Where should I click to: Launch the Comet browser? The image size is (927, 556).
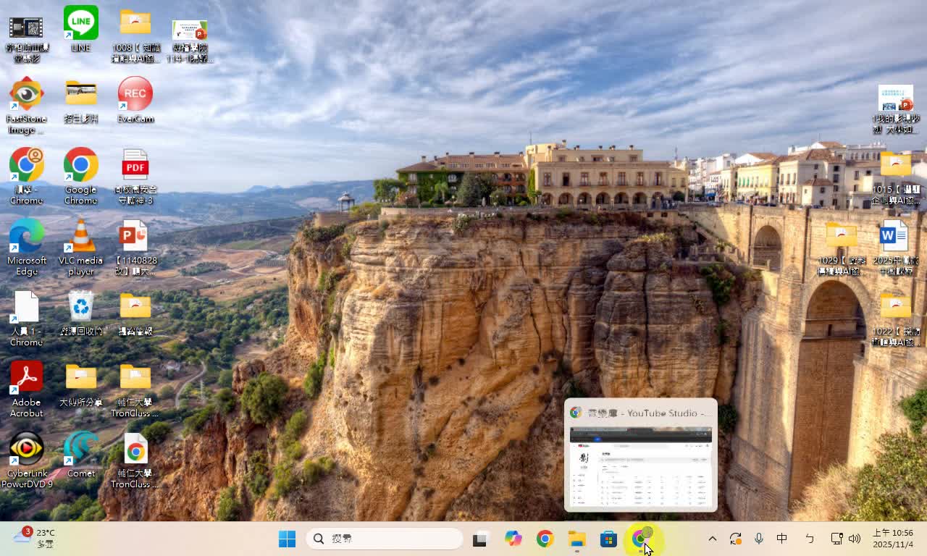pos(80,449)
